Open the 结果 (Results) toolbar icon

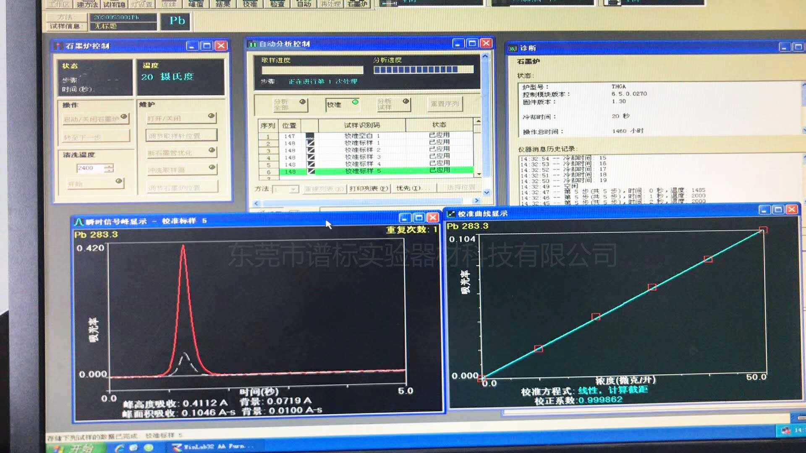(223, 4)
